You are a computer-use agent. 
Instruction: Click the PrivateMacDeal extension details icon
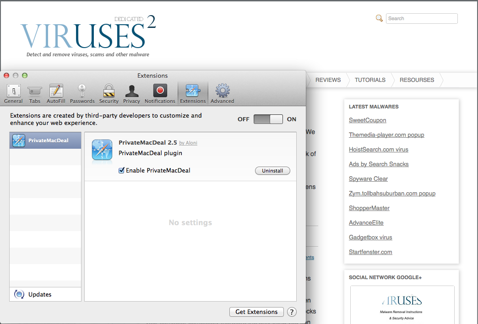click(102, 150)
